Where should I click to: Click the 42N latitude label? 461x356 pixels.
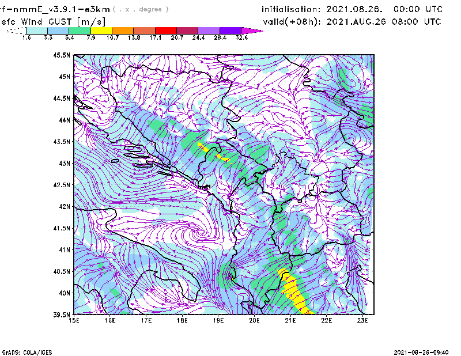pos(65,206)
